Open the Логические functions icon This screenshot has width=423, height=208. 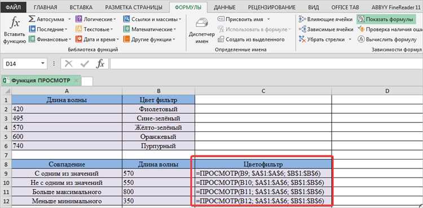coord(79,19)
